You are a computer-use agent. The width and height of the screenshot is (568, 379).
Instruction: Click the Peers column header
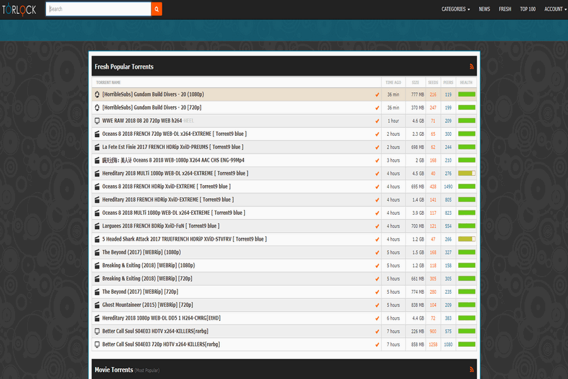tap(448, 82)
